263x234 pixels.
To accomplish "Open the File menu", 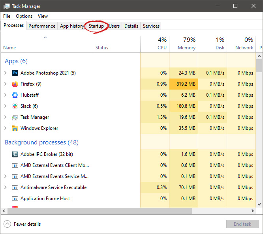I will click(x=7, y=16).
